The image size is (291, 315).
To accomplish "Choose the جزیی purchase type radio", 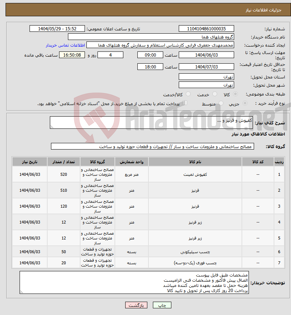I will pos(245,103).
